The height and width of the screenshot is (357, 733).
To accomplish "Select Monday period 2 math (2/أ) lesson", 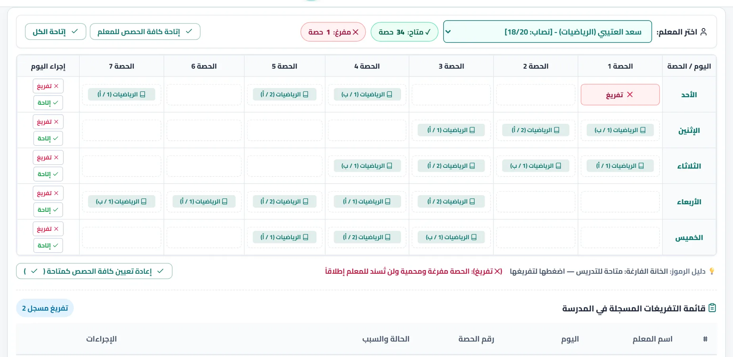I will (535, 130).
